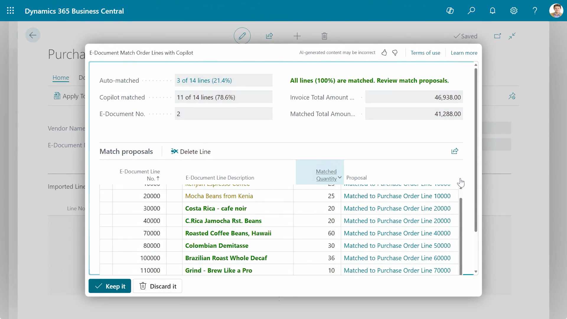Viewport: 567px width, 319px height.
Task: Click the trash delete action icon
Action: point(324,36)
